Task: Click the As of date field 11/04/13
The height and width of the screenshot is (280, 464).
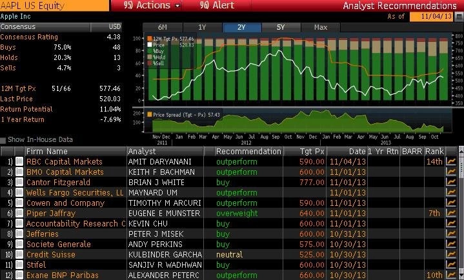Action: 432,16
